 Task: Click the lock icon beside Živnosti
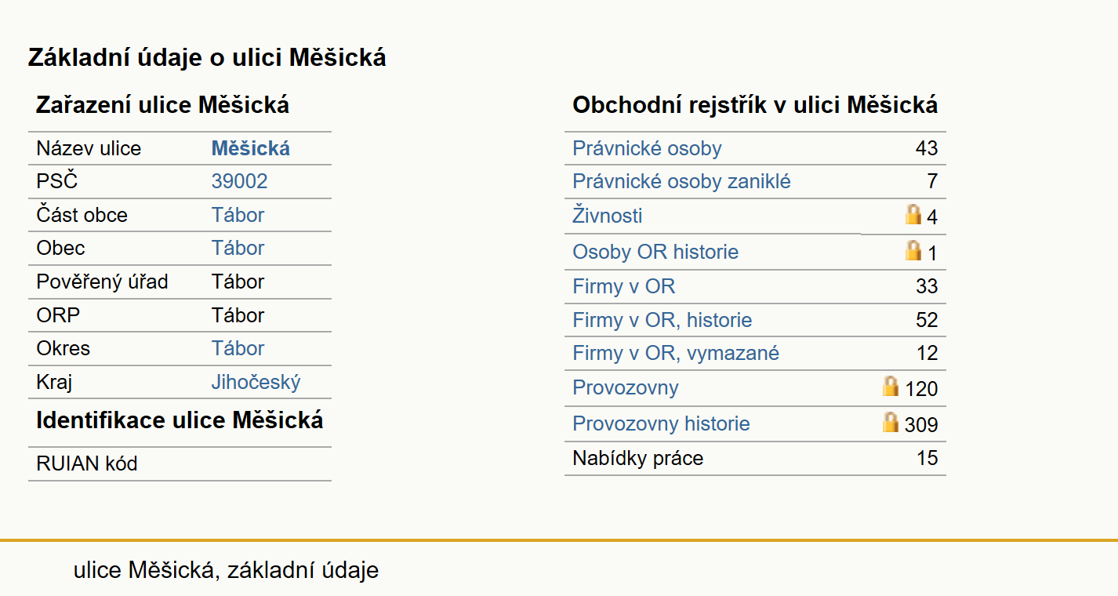(913, 214)
